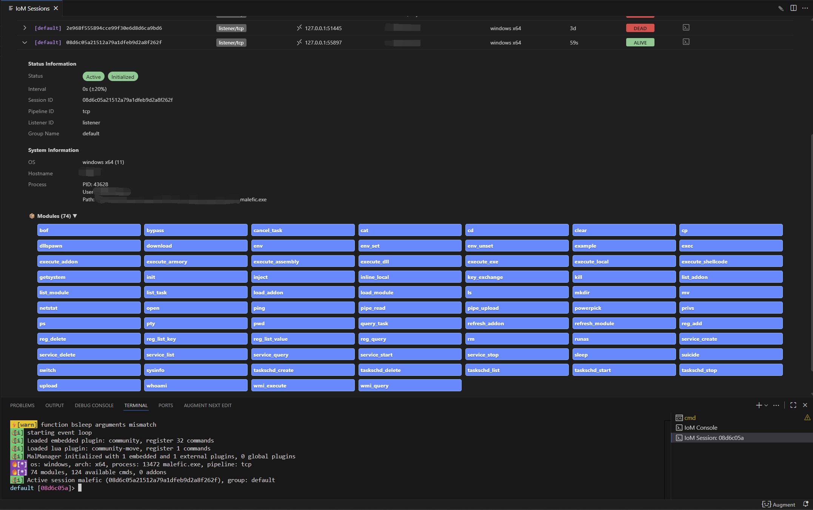Image resolution: width=813 pixels, height=510 pixels.
Task: Click the upload module
Action: (89, 385)
